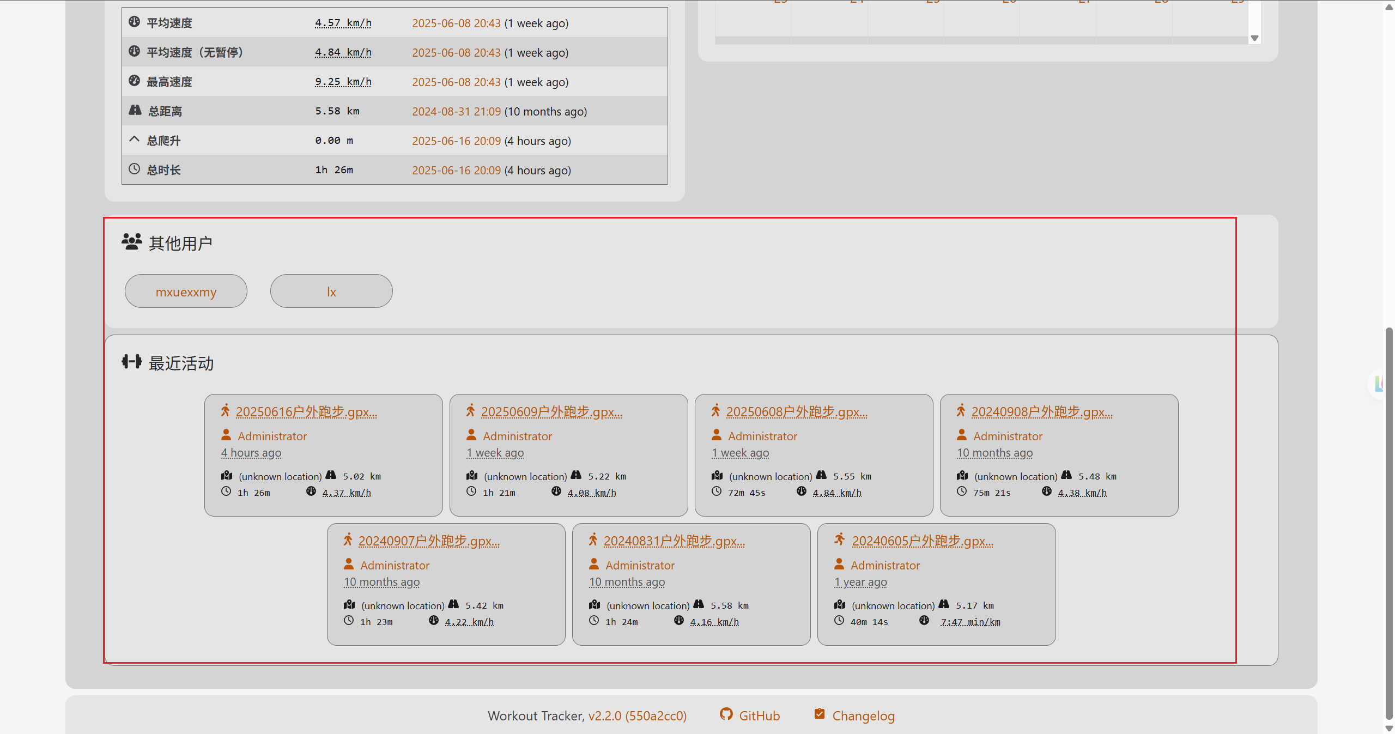Viewport: 1395px width, 734px height.
Task: Open user lx profile
Action: click(x=331, y=292)
